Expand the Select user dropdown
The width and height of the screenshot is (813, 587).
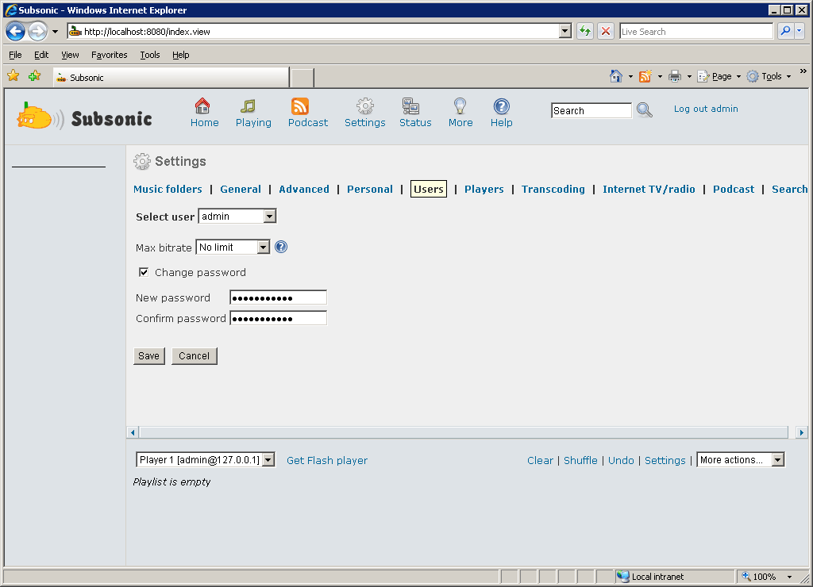pos(270,216)
